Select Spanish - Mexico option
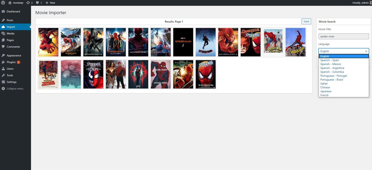This screenshot has width=372, height=170. pyautogui.click(x=344, y=64)
